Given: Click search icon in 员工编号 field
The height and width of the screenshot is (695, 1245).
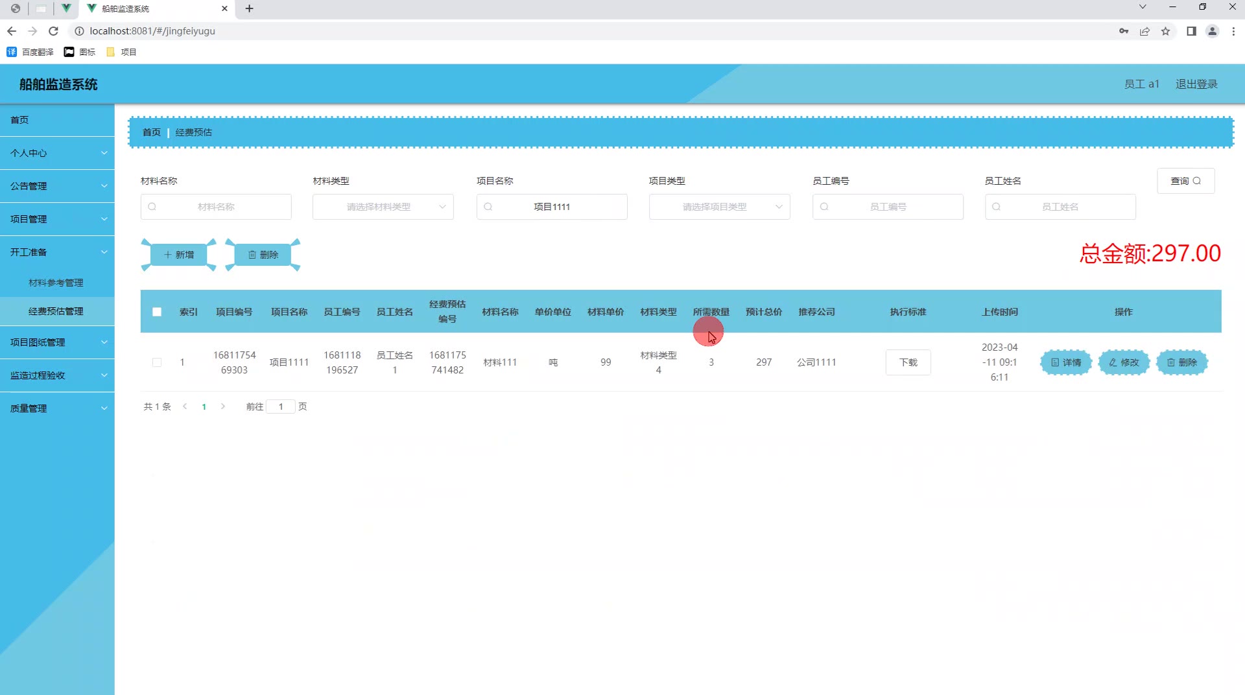Looking at the screenshot, I should pos(824,207).
